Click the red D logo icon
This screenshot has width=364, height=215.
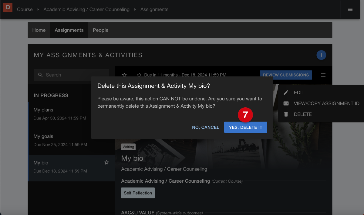tap(8, 7)
